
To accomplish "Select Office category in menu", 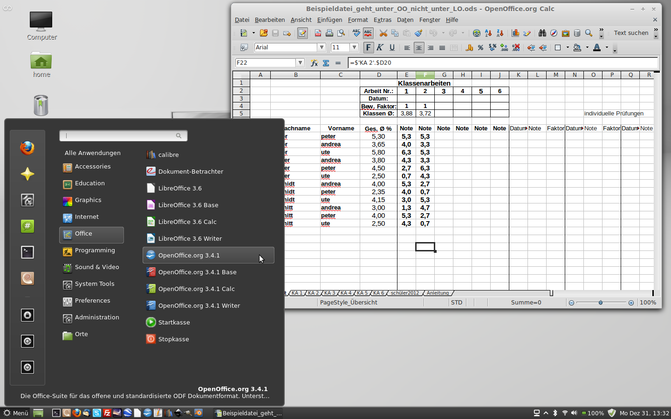I will (91, 234).
